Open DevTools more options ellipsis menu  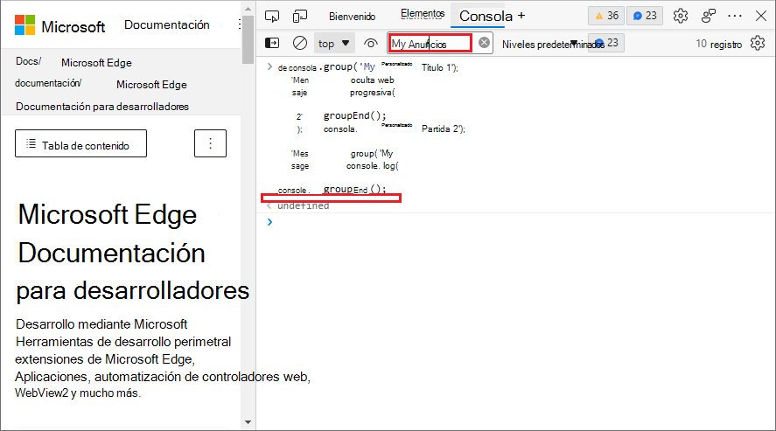click(x=735, y=16)
